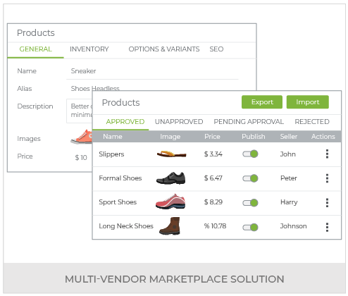Click the Long Neck Shoes boot image
Viewport: 348px width, 296px height.
(x=170, y=226)
